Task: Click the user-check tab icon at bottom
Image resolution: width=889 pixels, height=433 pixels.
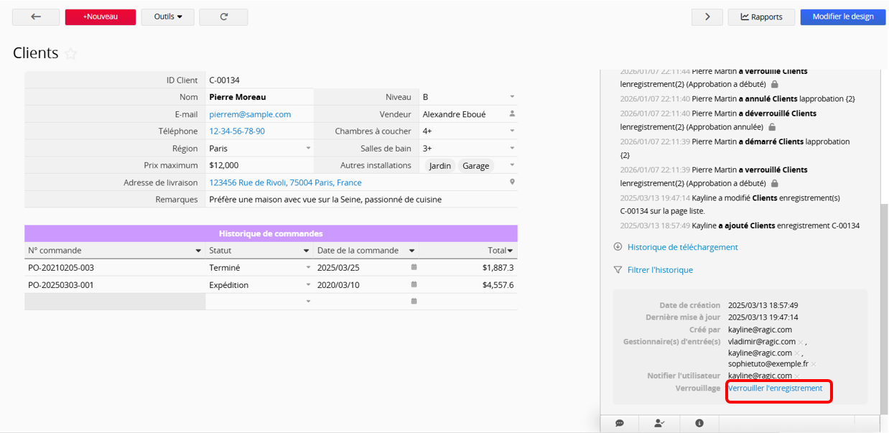Action: pos(659,424)
